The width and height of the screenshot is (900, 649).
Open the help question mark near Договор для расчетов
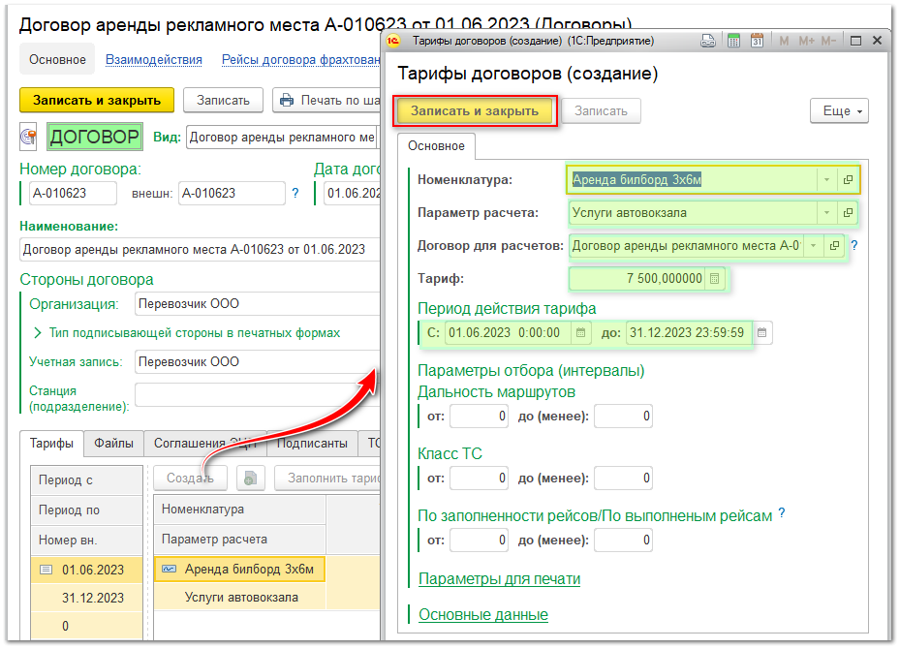[853, 246]
